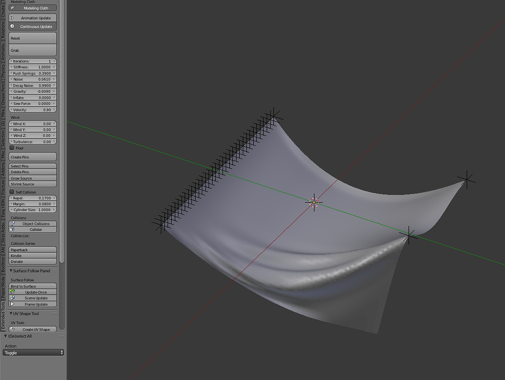Viewport: 505px width, 380px height.
Task: Click the Decay Noise field
Action: [32, 86]
